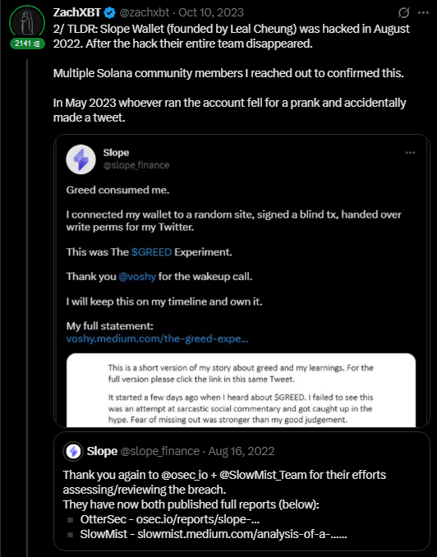Open the @zachxbt handle

(x=145, y=13)
